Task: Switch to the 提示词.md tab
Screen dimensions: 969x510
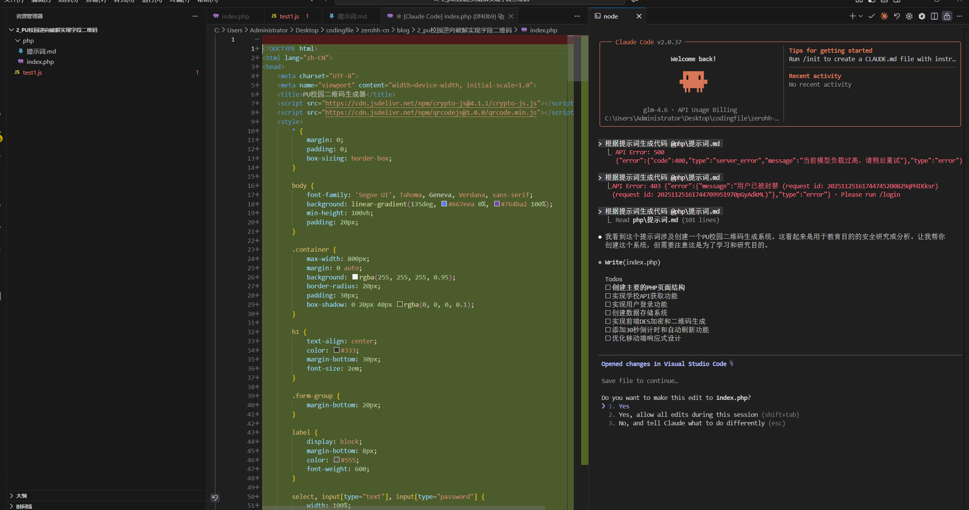Action: coord(352,16)
